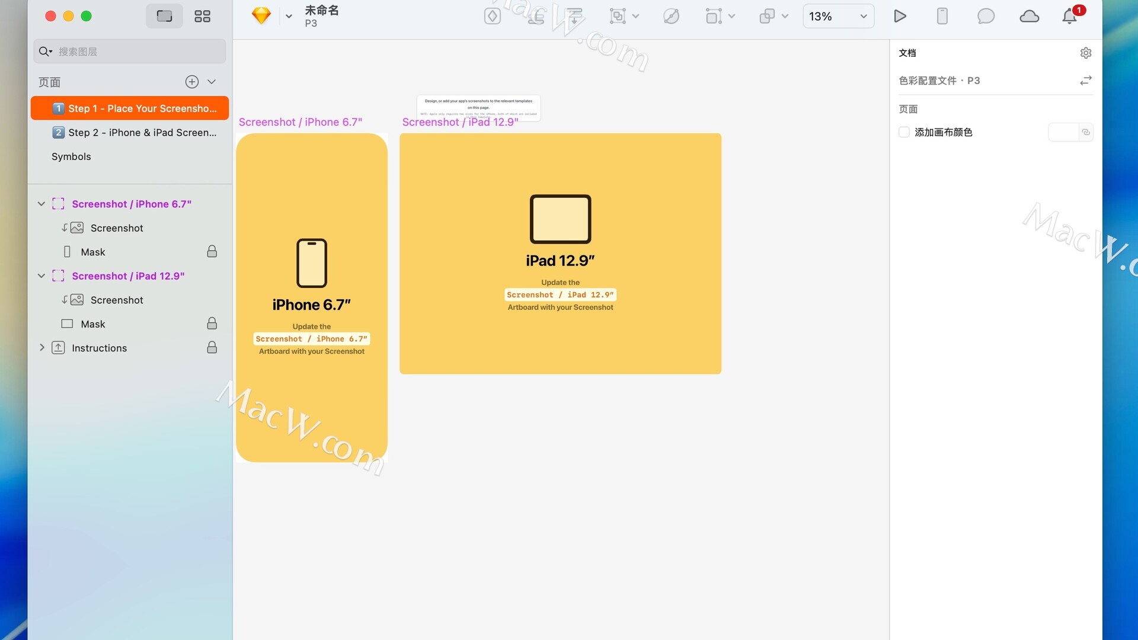1138x640 pixels.
Task: Select the Mask layer under iPad 12.9"
Action: 130,324
